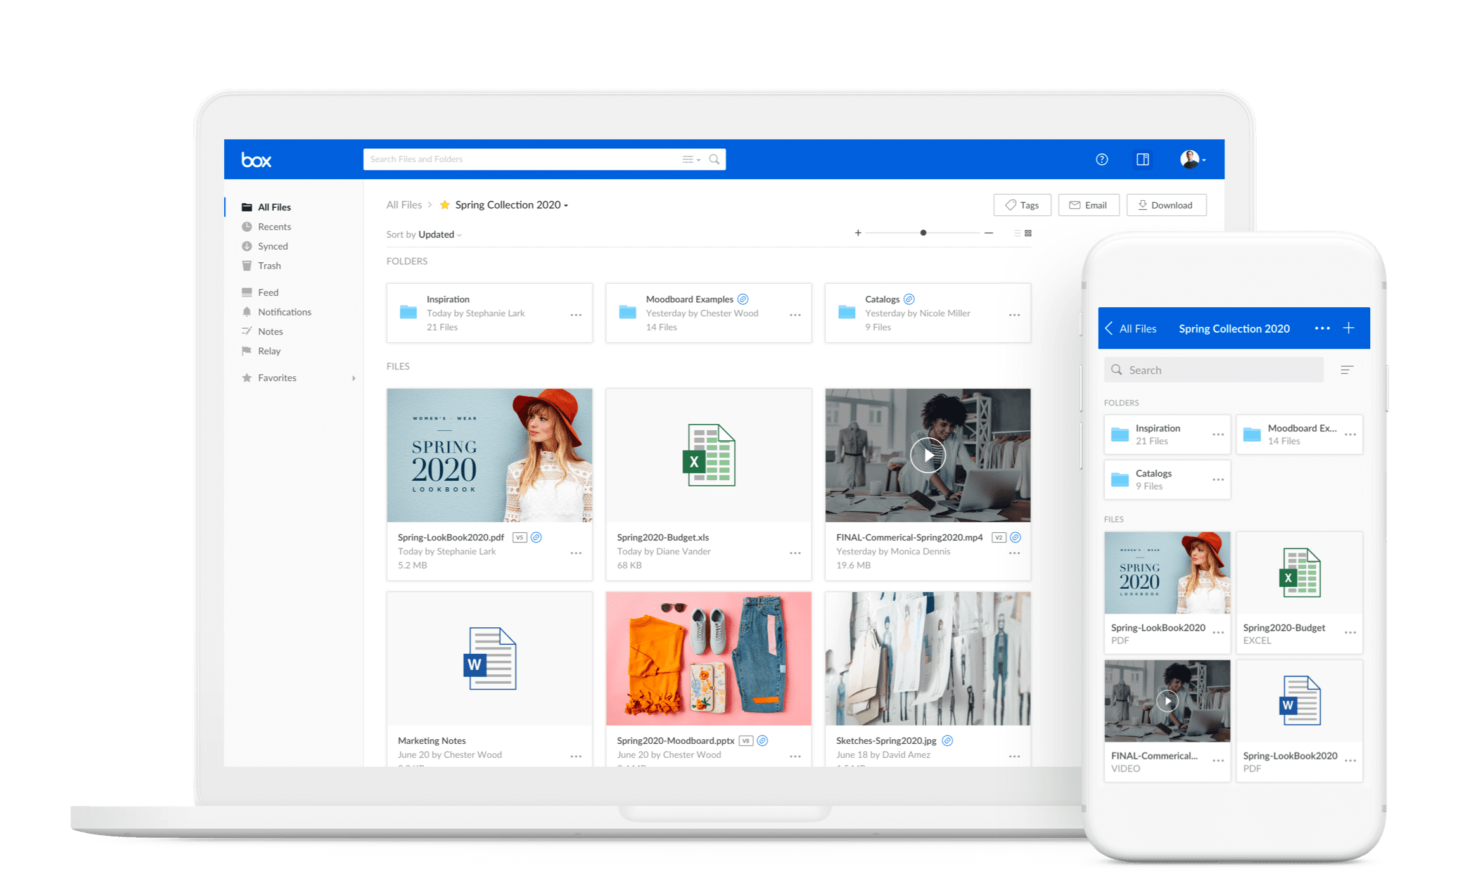Open the Spring2020-Budget.xls Excel icon on desktop
Screen dimensions: 1457x887
click(x=709, y=456)
